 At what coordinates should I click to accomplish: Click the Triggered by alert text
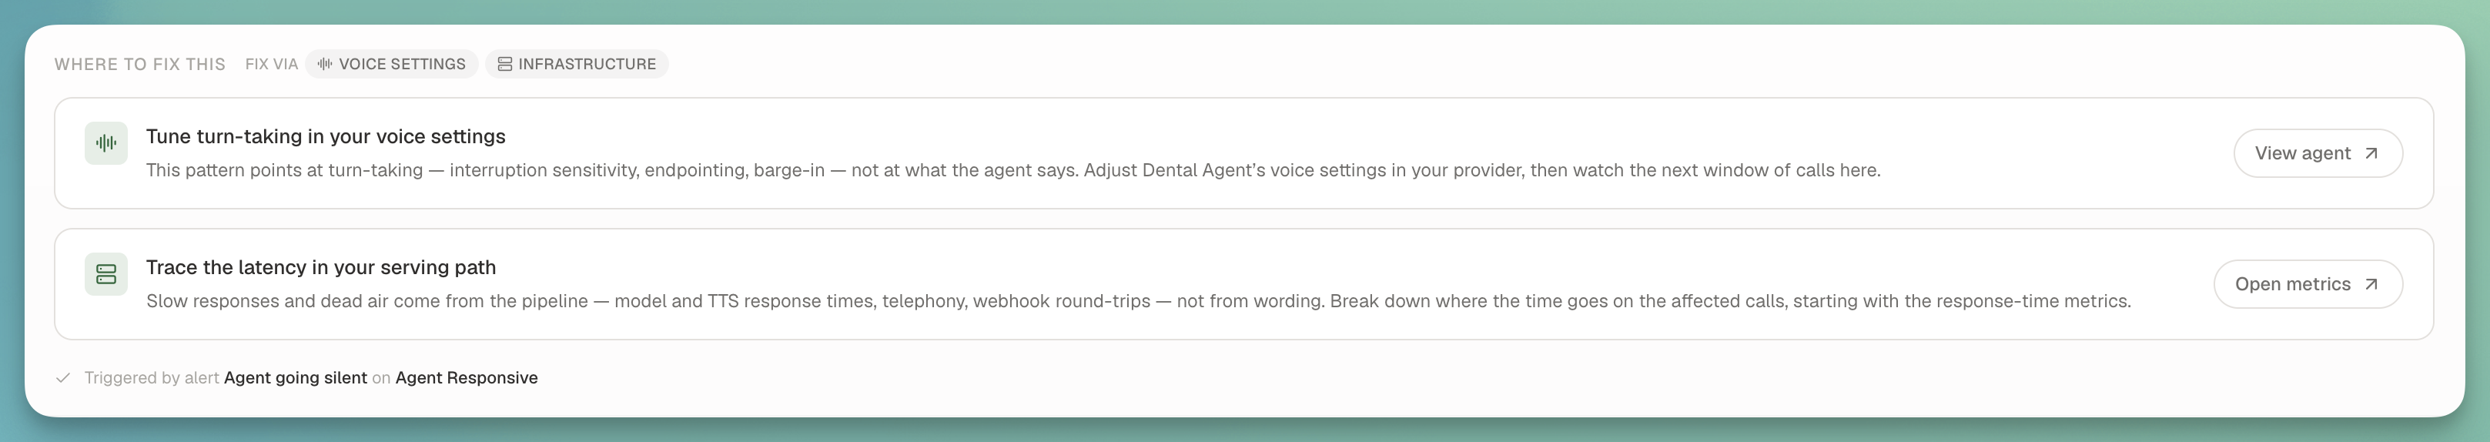152,378
